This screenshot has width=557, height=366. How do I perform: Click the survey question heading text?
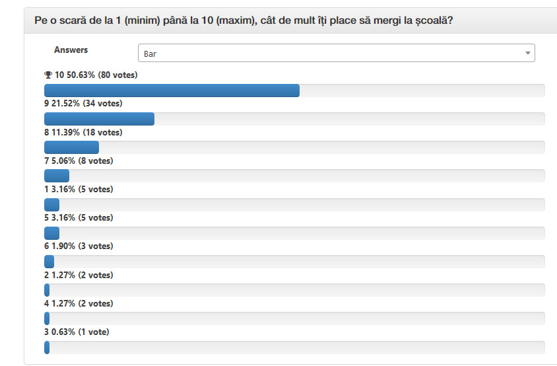[x=243, y=20]
